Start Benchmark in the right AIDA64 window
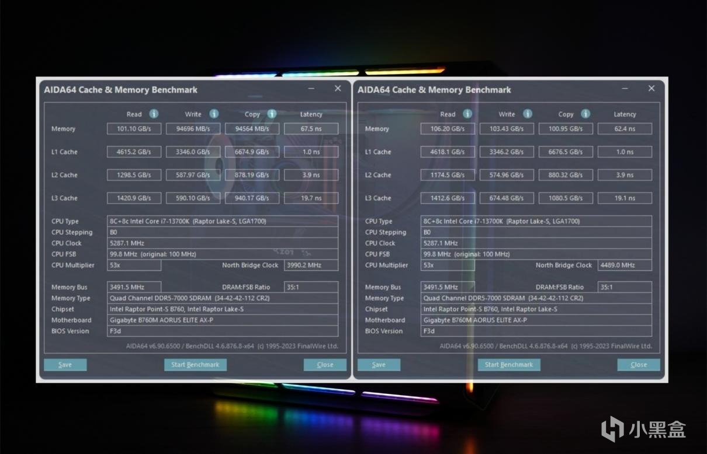The height and width of the screenshot is (454, 707). [509, 365]
